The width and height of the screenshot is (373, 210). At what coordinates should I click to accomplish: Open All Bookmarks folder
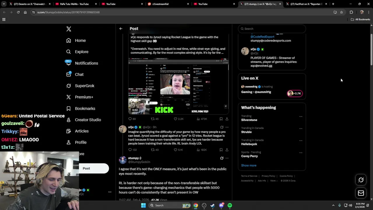coord(360,20)
